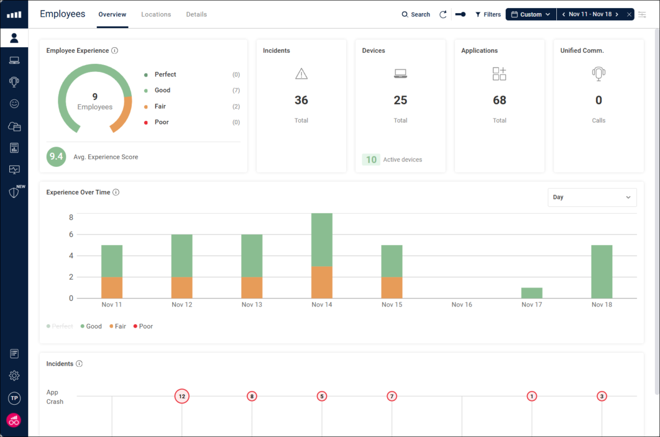Select the Employees icon in the sidebar
The height and width of the screenshot is (437, 660).
(x=14, y=37)
